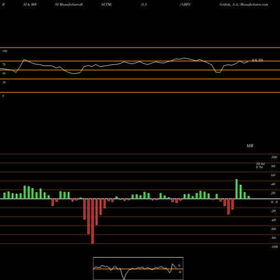Open the mini overview chart thumbnail
Screen dimensions: 280x280
138,268
